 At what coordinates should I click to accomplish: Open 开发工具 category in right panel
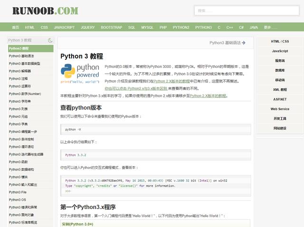(x=280, y=118)
